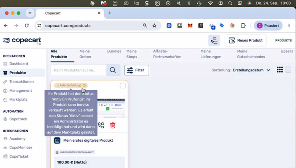Image resolution: width=296 pixels, height=168 pixels.
Task: Open Chrome three-dot menu
Action: click(x=289, y=26)
